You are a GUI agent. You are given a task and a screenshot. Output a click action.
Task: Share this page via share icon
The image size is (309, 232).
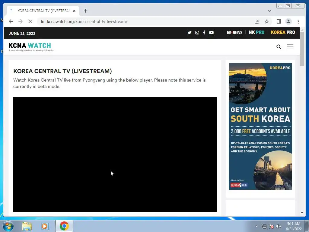point(257,21)
